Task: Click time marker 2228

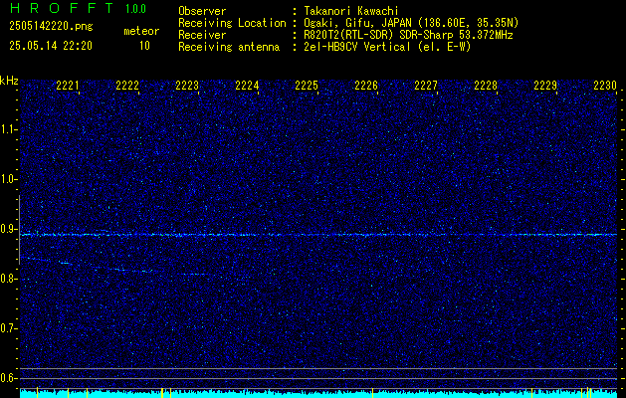Action: coord(486,86)
